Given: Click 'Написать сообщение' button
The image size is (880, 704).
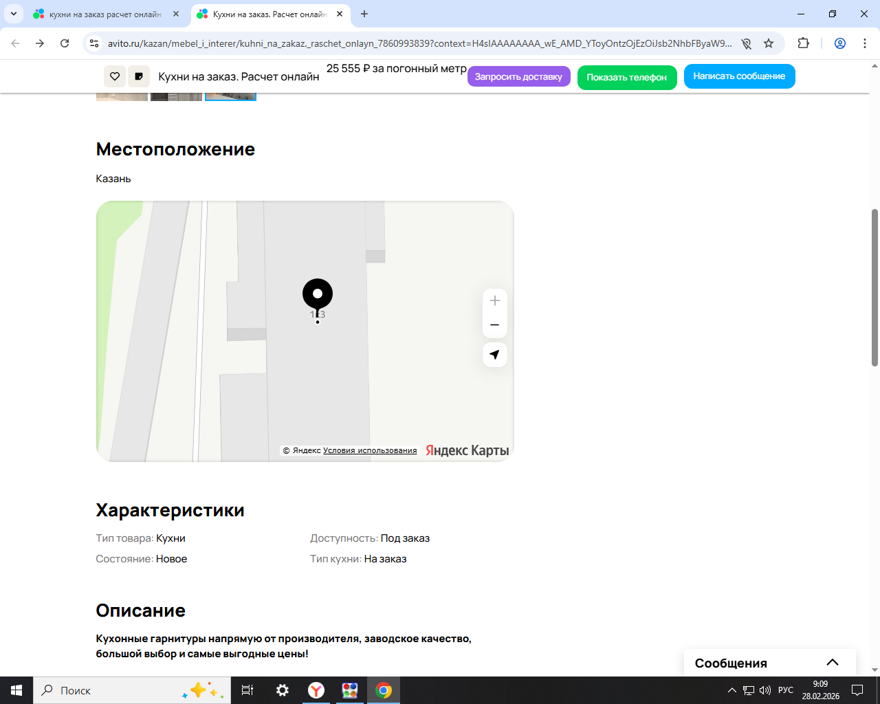Looking at the screenshot, I should [x=740, y=76].
